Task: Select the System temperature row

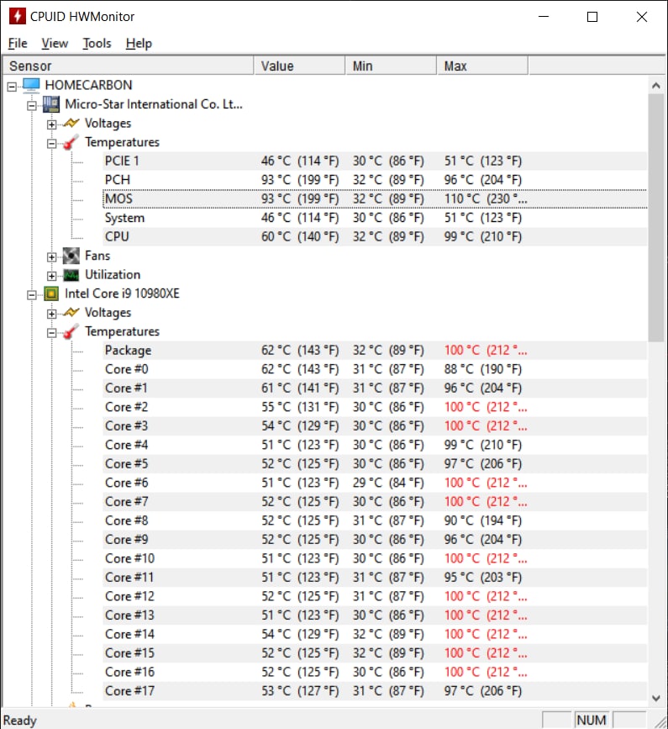Action: (375, 218)
